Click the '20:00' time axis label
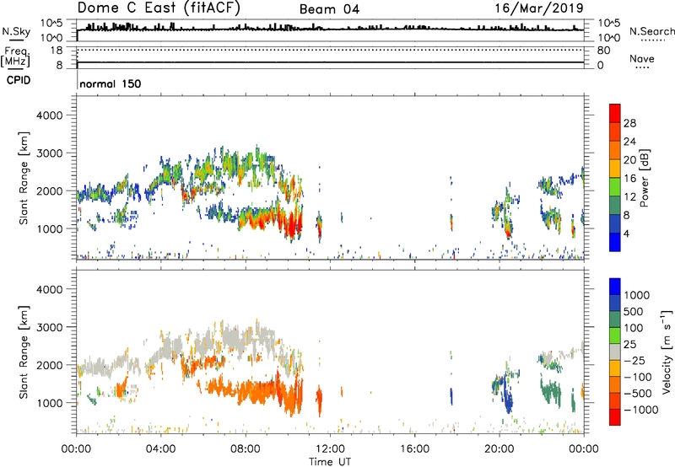This screenshot has width=675, height=467. 499,449
